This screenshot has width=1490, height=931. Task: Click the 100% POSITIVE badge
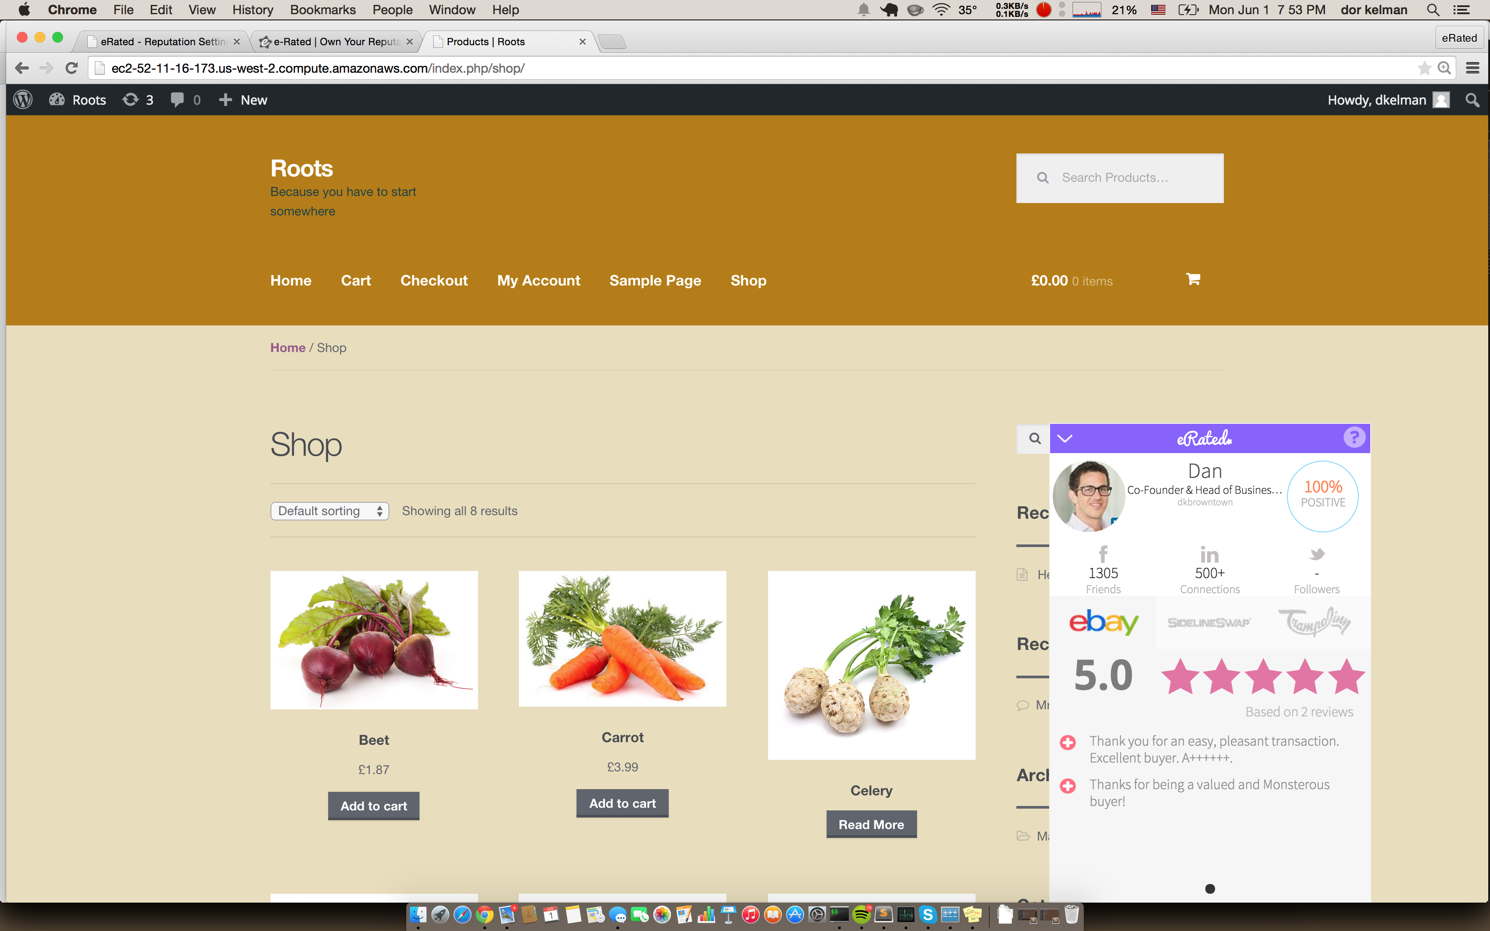pyautogui.click(x=1322, y=496)
